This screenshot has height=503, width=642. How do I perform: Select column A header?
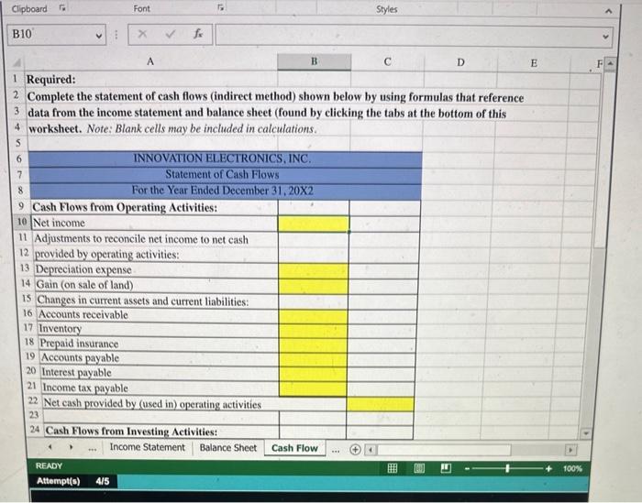150,61
